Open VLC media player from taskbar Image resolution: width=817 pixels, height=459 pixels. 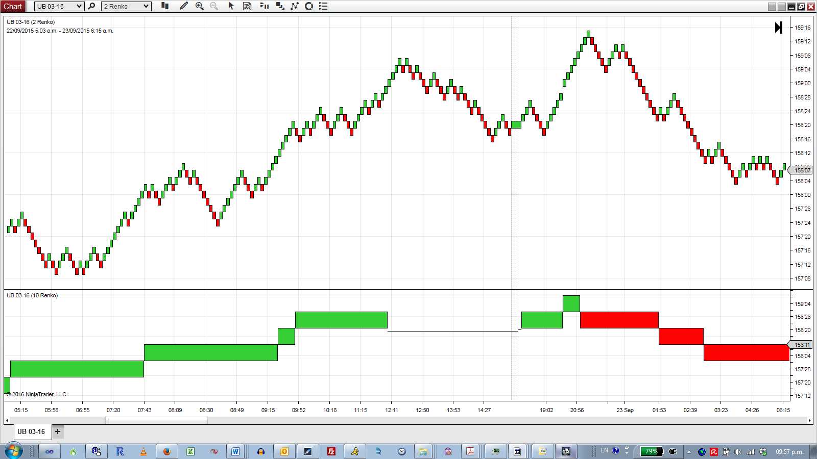[x=143, y=451]
